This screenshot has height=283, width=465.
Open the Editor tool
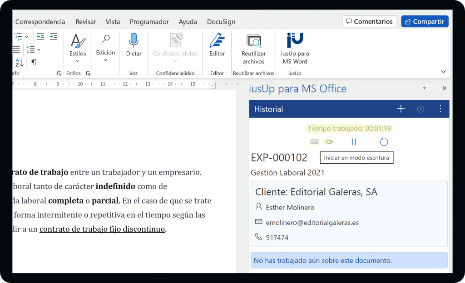point(217,45)
